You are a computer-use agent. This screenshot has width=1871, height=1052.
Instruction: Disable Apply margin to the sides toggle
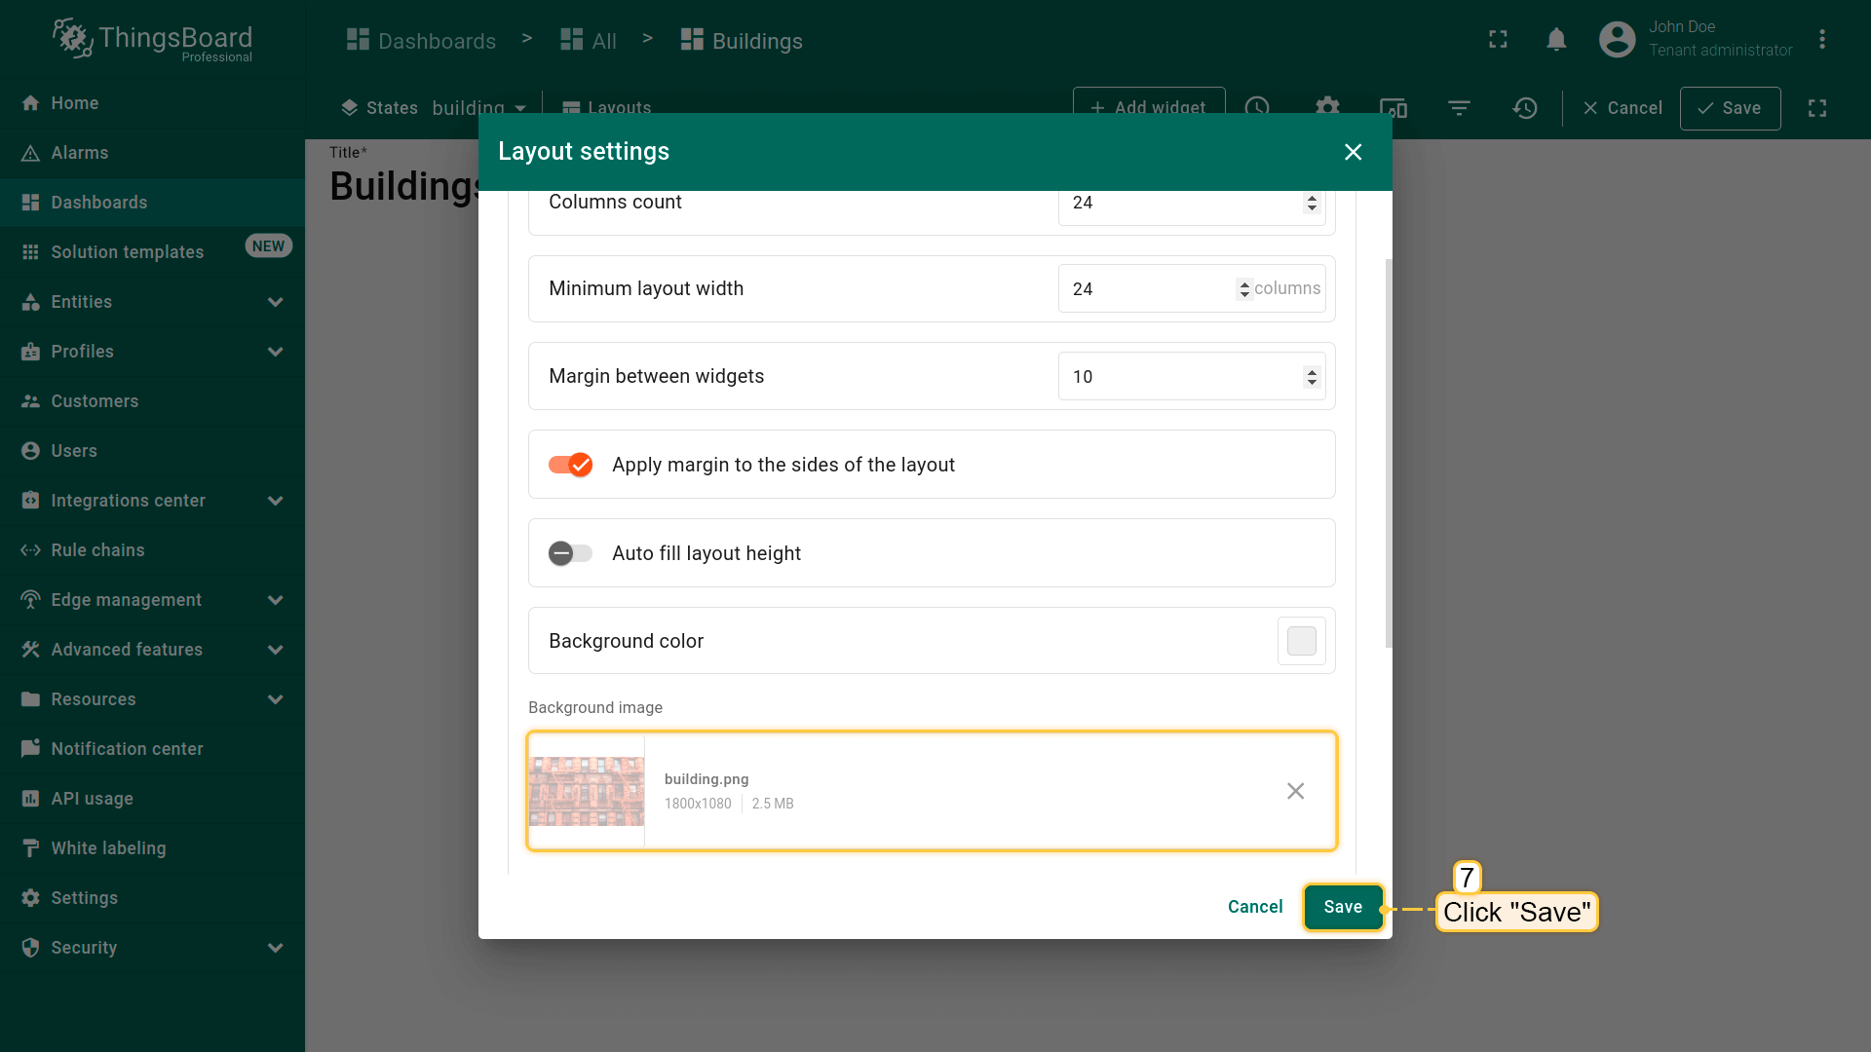pyautogui.click(x=571, y=465)
